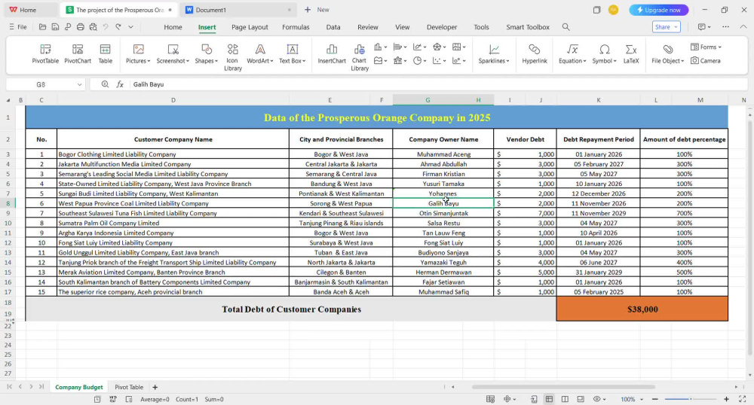Screen dimensions: 754x405
Task: Save the workbook with the Save icon
Action: click(x=55, y=27)
